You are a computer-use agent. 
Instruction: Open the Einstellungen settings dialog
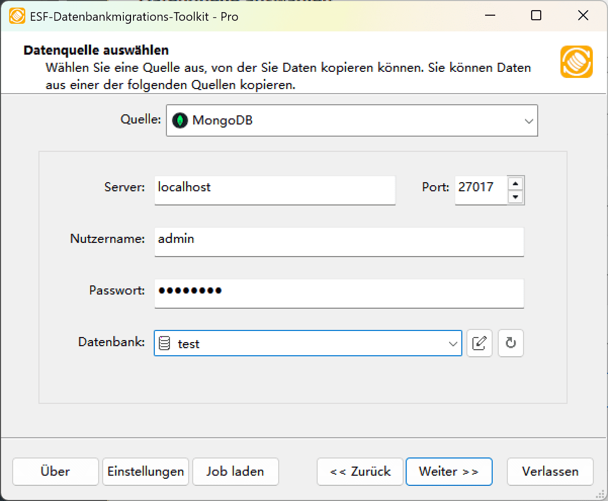(145, 471)
